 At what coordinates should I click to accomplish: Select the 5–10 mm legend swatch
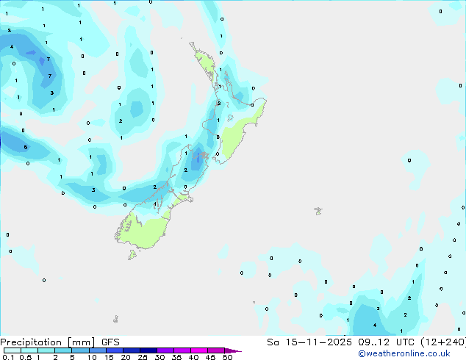pyautogui.click(x=80, y=350)
